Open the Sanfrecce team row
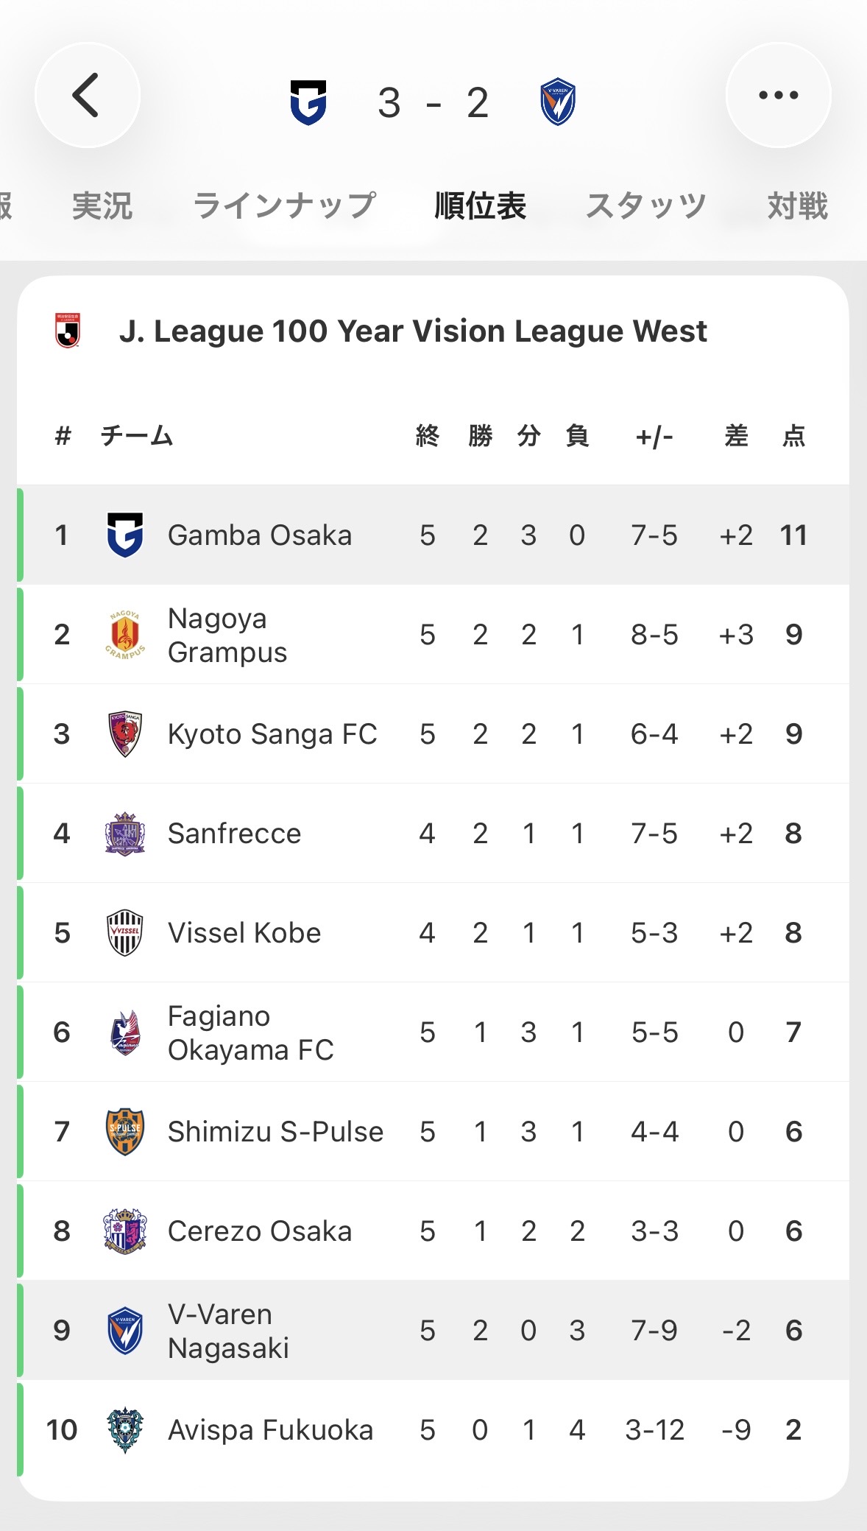The width and height of the screenshot is (867, 1531). pyautogui.click(x=234, y=834)
